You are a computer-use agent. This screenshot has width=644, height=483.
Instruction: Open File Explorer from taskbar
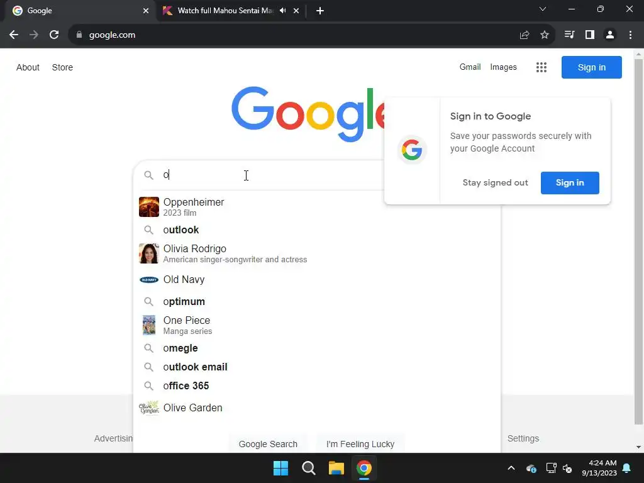coord(336,468)
